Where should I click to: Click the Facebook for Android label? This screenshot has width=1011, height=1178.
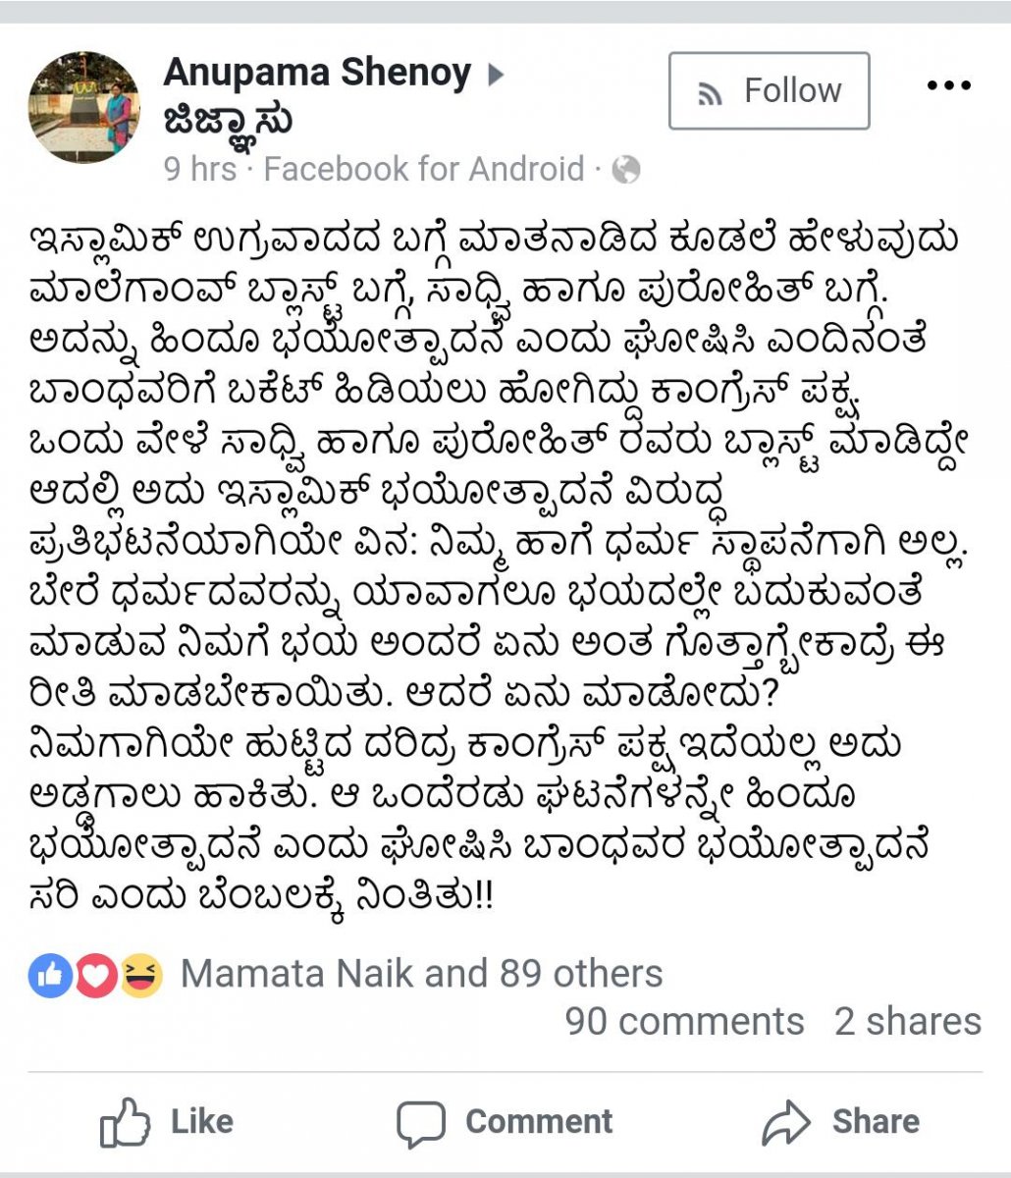point(423,170)
